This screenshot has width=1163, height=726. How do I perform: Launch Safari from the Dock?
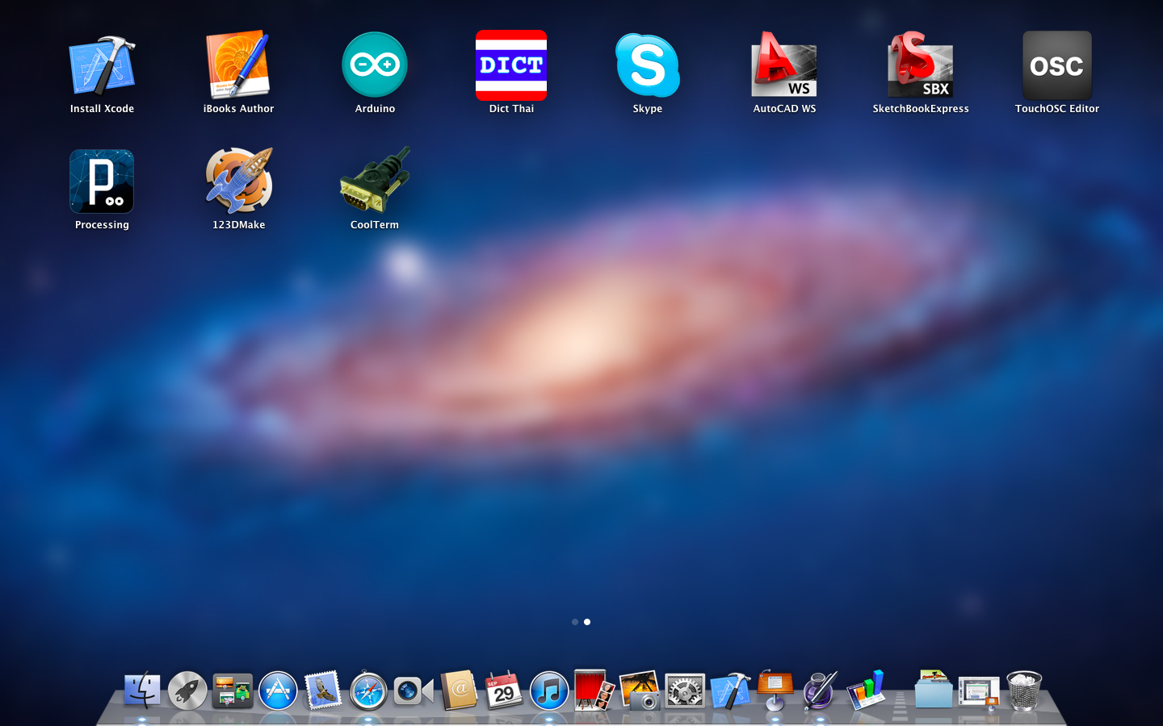click(x=368, y=691)
